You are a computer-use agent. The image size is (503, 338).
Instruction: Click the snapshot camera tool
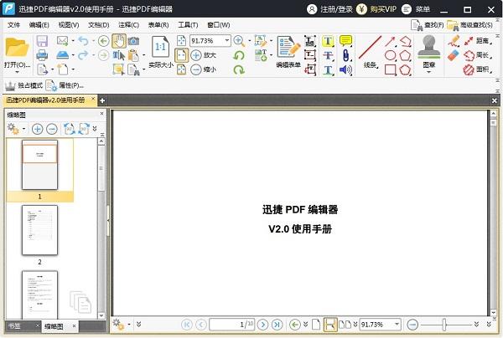click(x=133, y=41)
